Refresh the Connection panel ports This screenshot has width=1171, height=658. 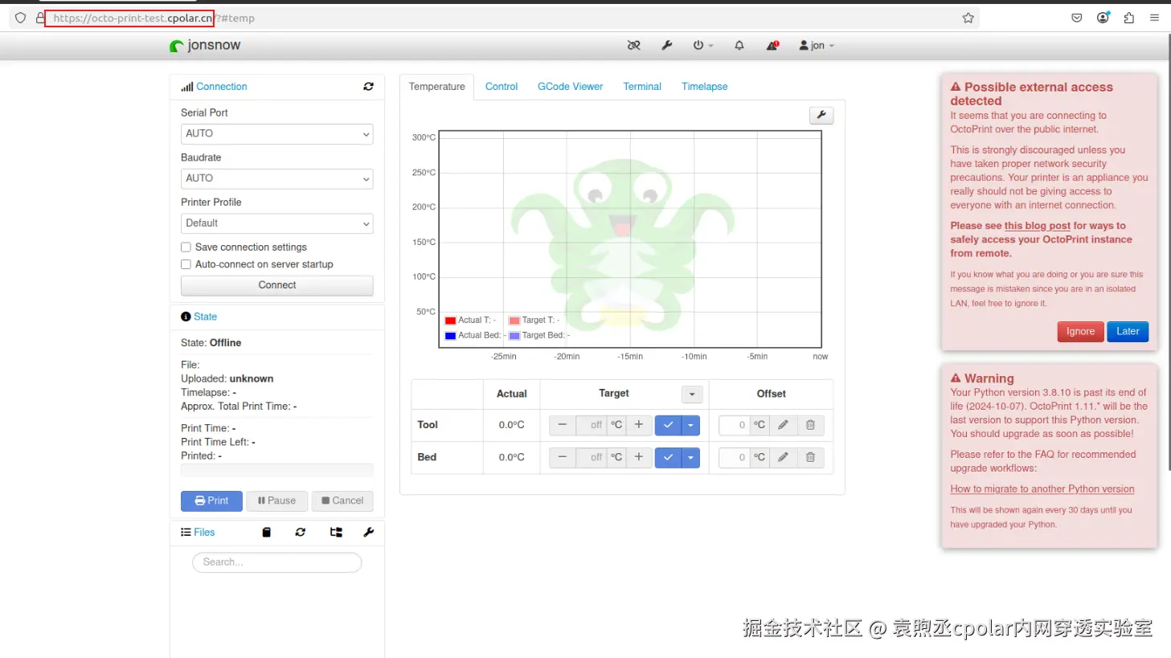coord(368,87)
